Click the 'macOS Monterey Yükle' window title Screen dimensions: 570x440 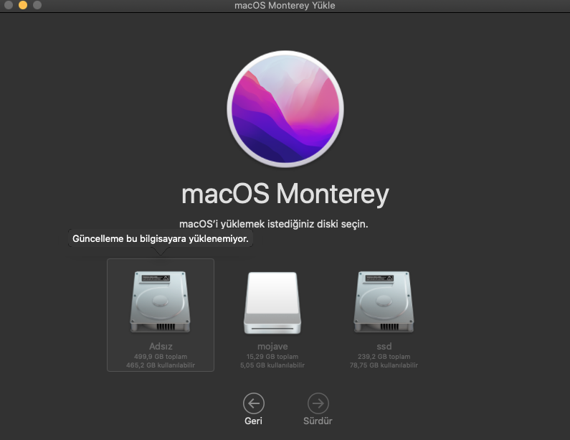pos(285,6)
